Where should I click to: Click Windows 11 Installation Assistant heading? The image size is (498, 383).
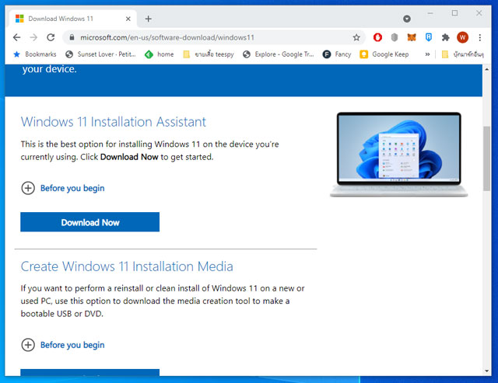114,122
